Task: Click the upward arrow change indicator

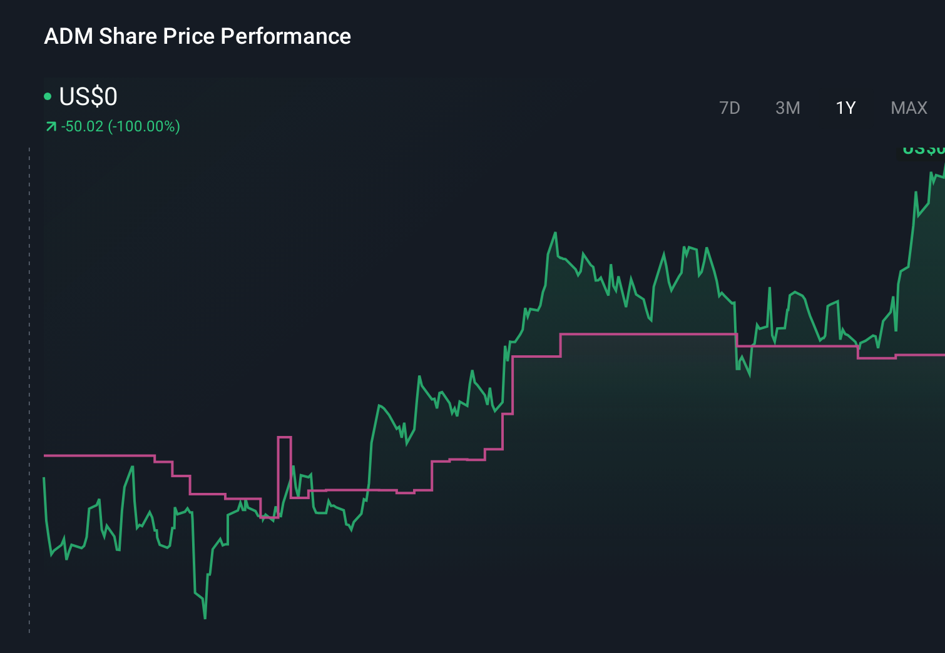Action: (x=50, y=126)
